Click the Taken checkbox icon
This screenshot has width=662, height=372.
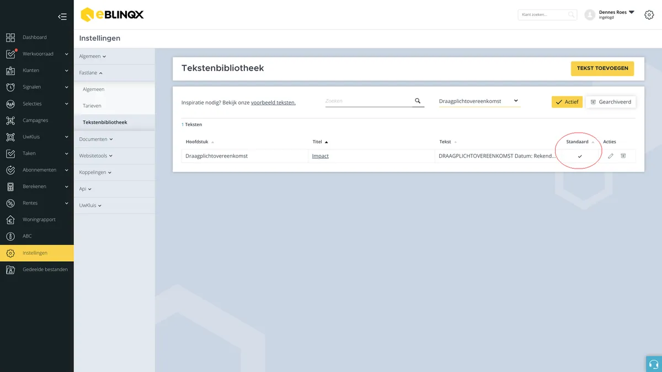point(10,153)
